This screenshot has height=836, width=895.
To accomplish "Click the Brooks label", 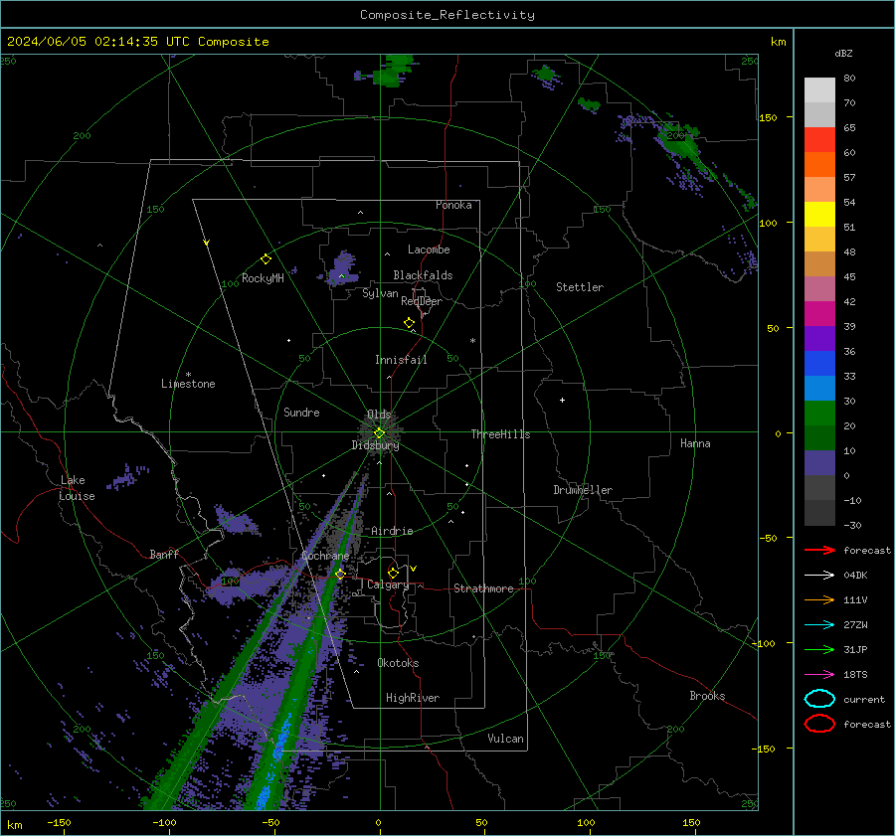I will point(707,696).
